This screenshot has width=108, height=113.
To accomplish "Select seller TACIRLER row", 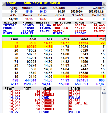I will (79, 28).
